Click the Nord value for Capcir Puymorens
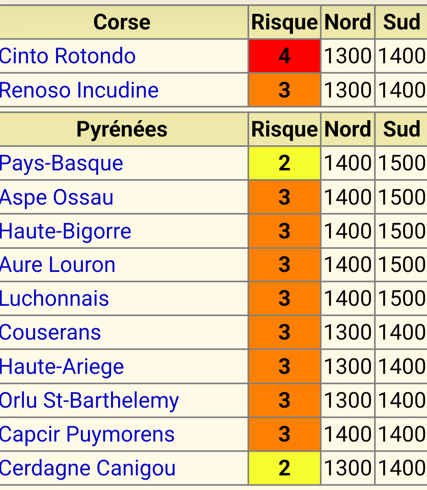The height and width of the screenshot is (490, 427). click(347, 434)
